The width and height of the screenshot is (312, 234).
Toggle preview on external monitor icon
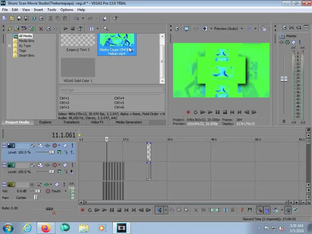[186, 29]
